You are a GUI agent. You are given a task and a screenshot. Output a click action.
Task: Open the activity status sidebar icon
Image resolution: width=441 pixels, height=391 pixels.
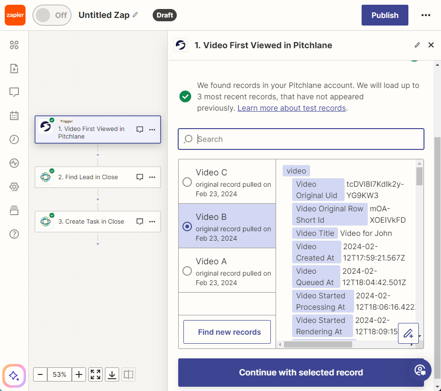point(14,163)
